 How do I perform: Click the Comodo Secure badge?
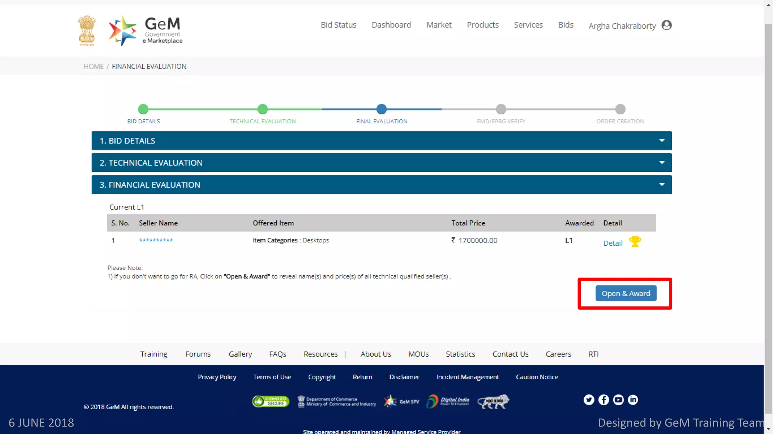pos(271,401)
